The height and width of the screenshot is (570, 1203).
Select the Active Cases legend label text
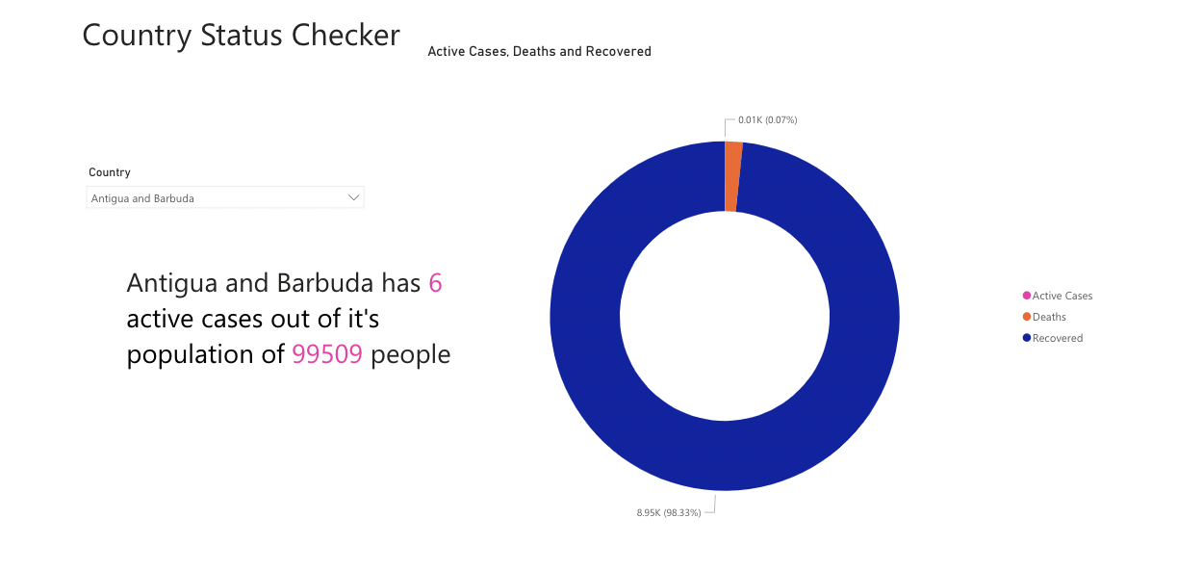pos(1062,296)
